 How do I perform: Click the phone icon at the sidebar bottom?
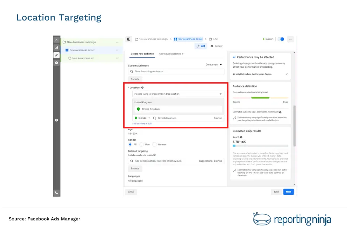pyautogui.click(x=56, y=193)
